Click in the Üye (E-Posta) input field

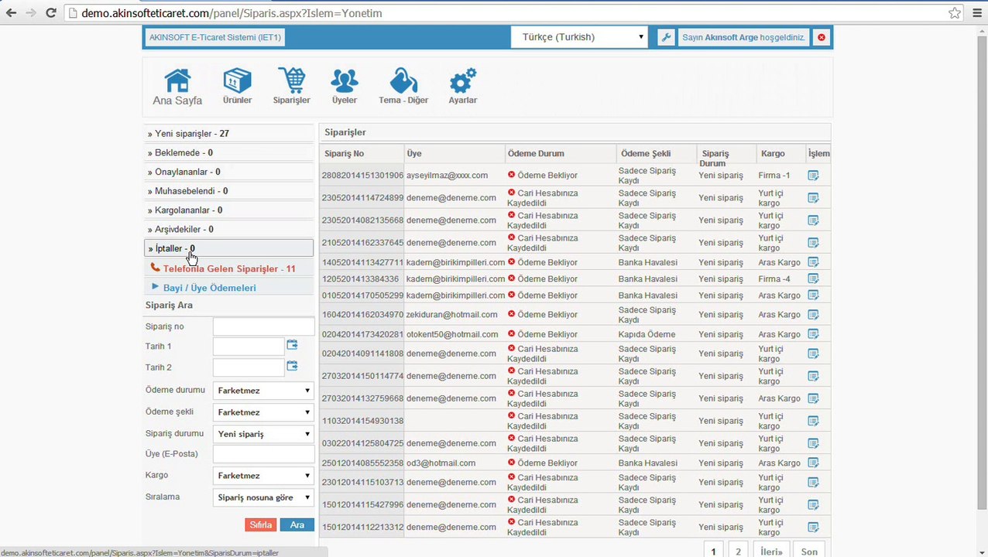[263, 454]
